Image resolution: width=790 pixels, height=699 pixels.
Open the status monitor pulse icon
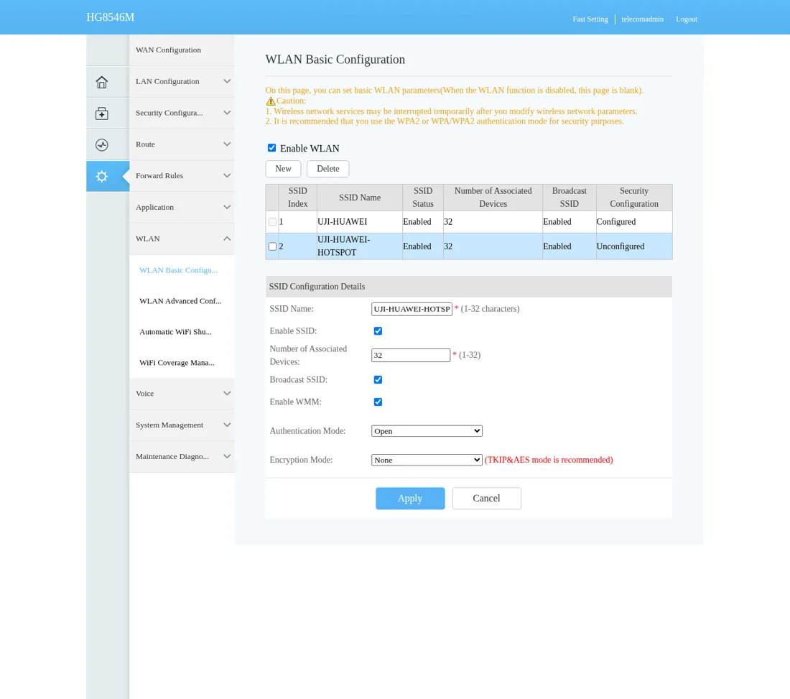(102, 144)
